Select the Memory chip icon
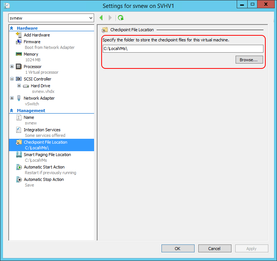 coord(19,54)
